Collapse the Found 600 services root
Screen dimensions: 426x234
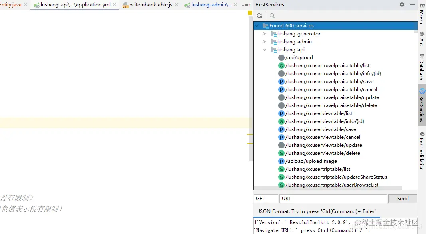256,26
